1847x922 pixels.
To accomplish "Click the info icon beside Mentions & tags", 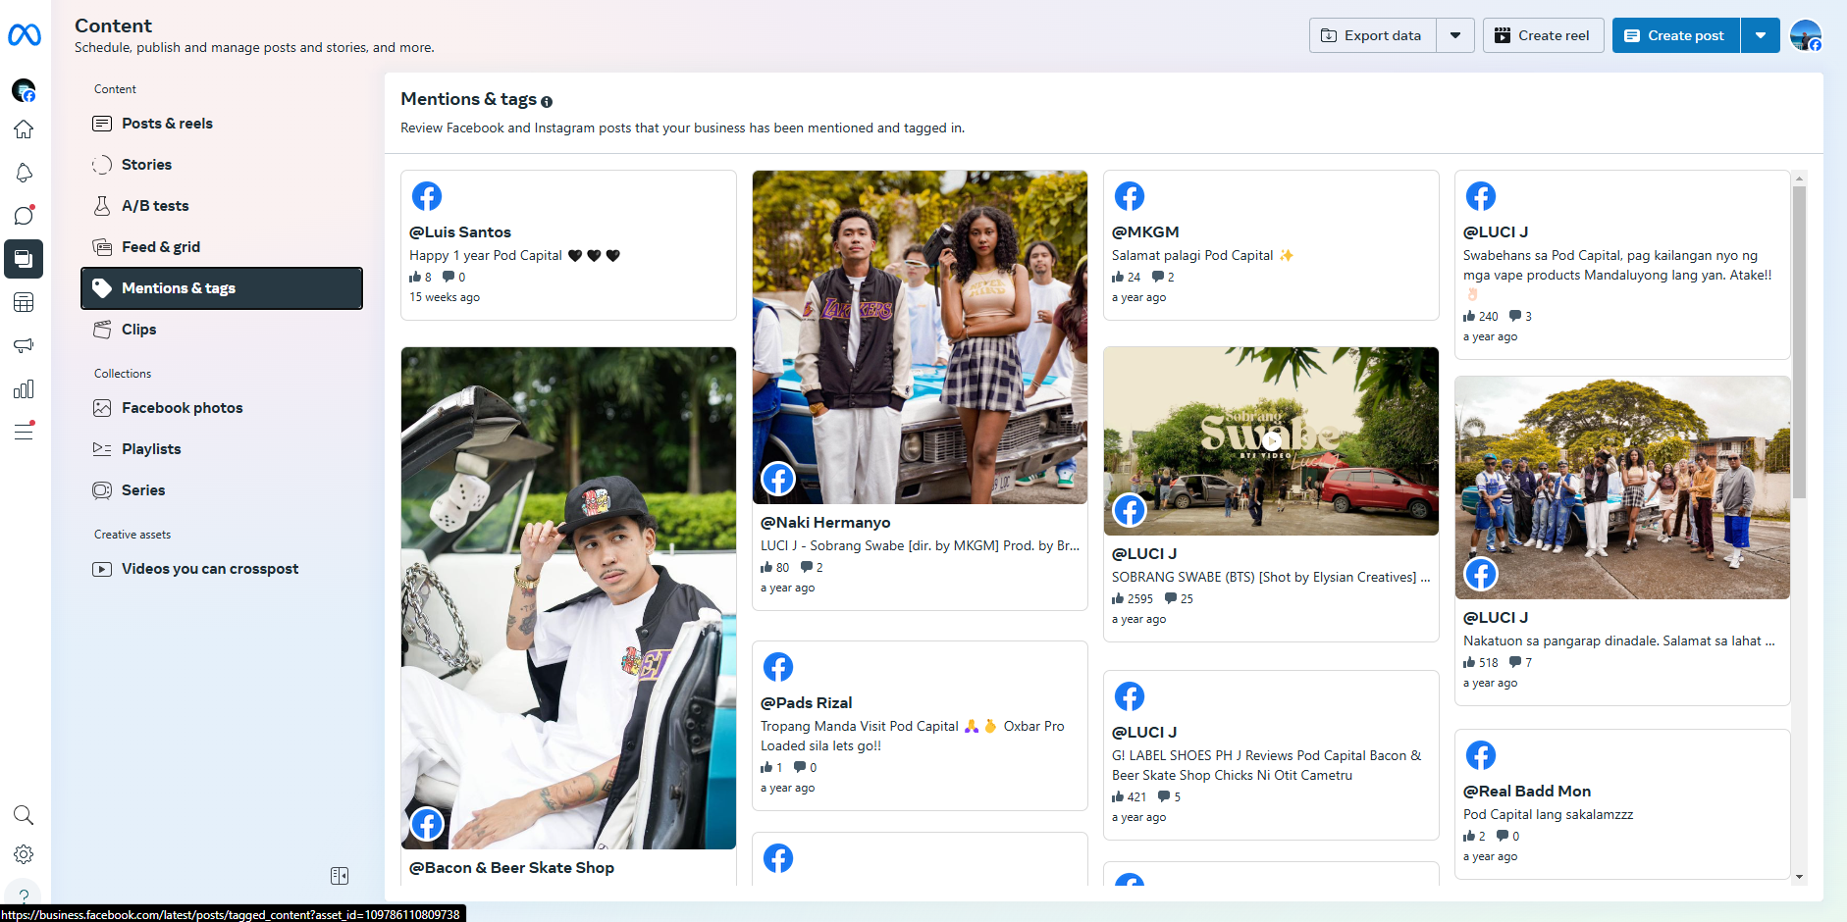I will point(547,101).
